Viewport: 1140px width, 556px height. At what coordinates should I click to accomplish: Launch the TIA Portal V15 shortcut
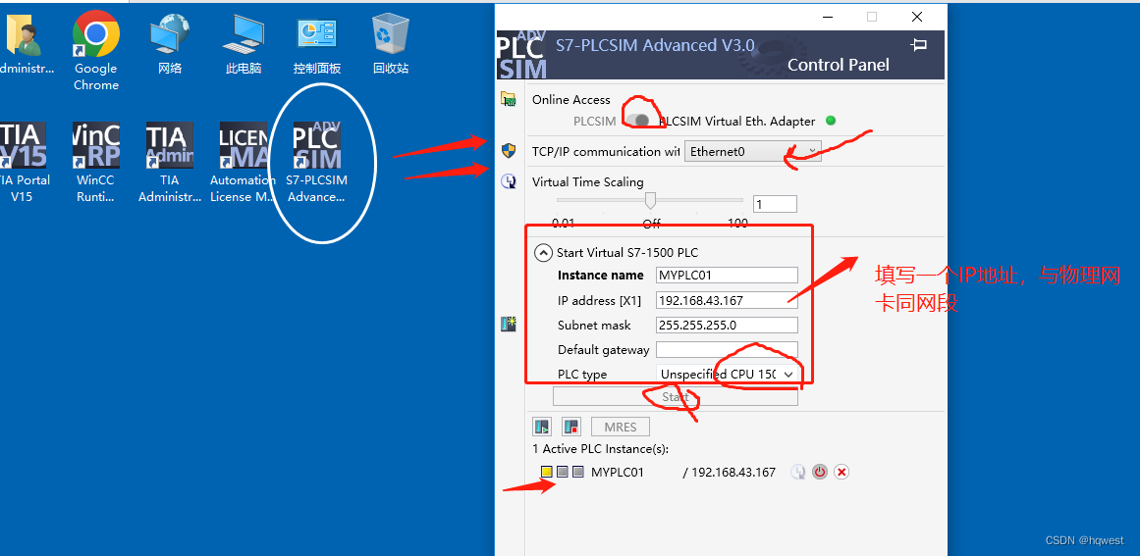[x=23, y=163]
